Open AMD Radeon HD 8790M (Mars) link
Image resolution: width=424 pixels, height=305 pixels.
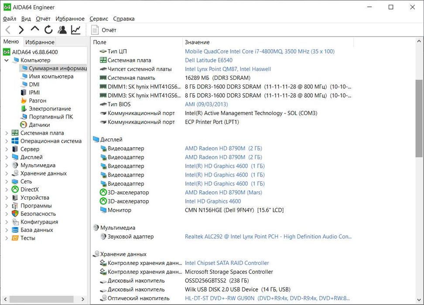pos(223,192)
